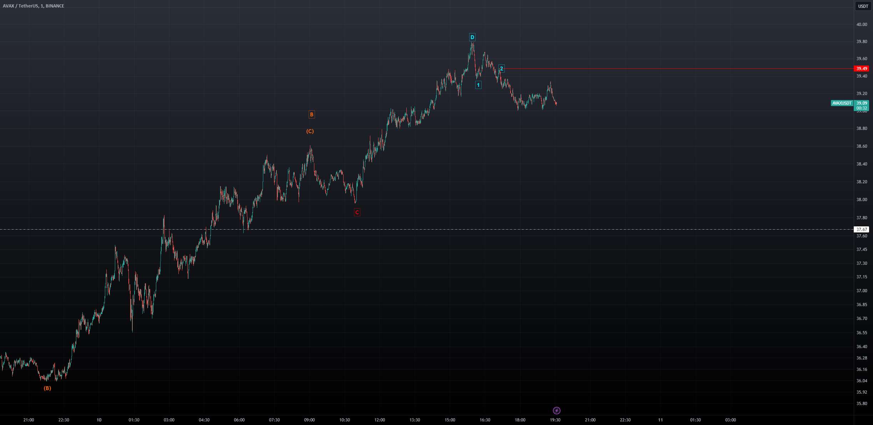Click the red 39.49 price label
Screen dimensions: 873x425
pos(862,69)
